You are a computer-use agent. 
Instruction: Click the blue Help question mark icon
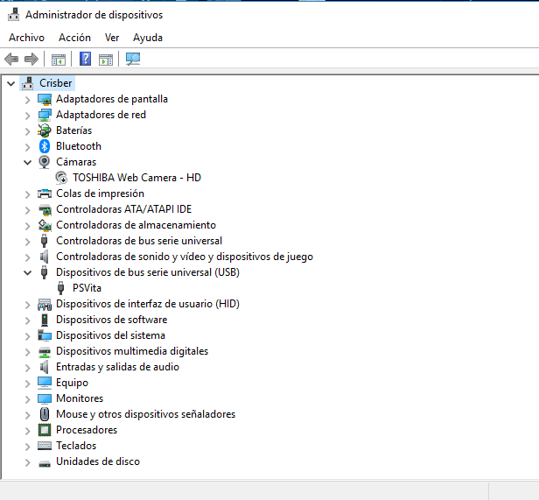tap(85, 59)
